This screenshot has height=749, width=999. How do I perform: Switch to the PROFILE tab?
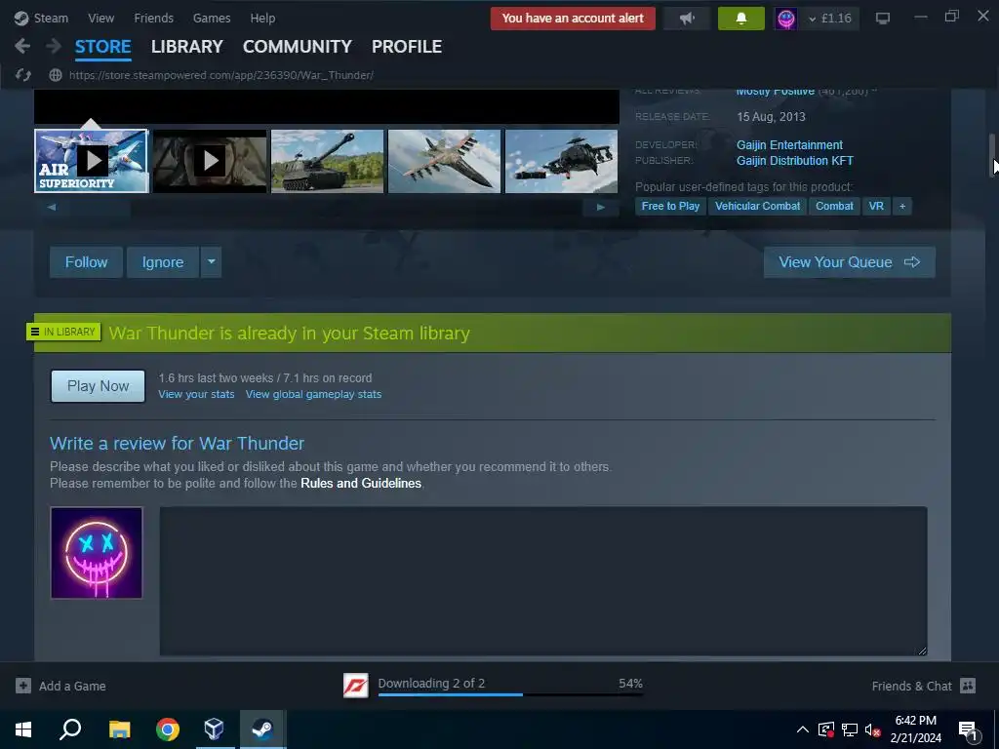(407, 47)
